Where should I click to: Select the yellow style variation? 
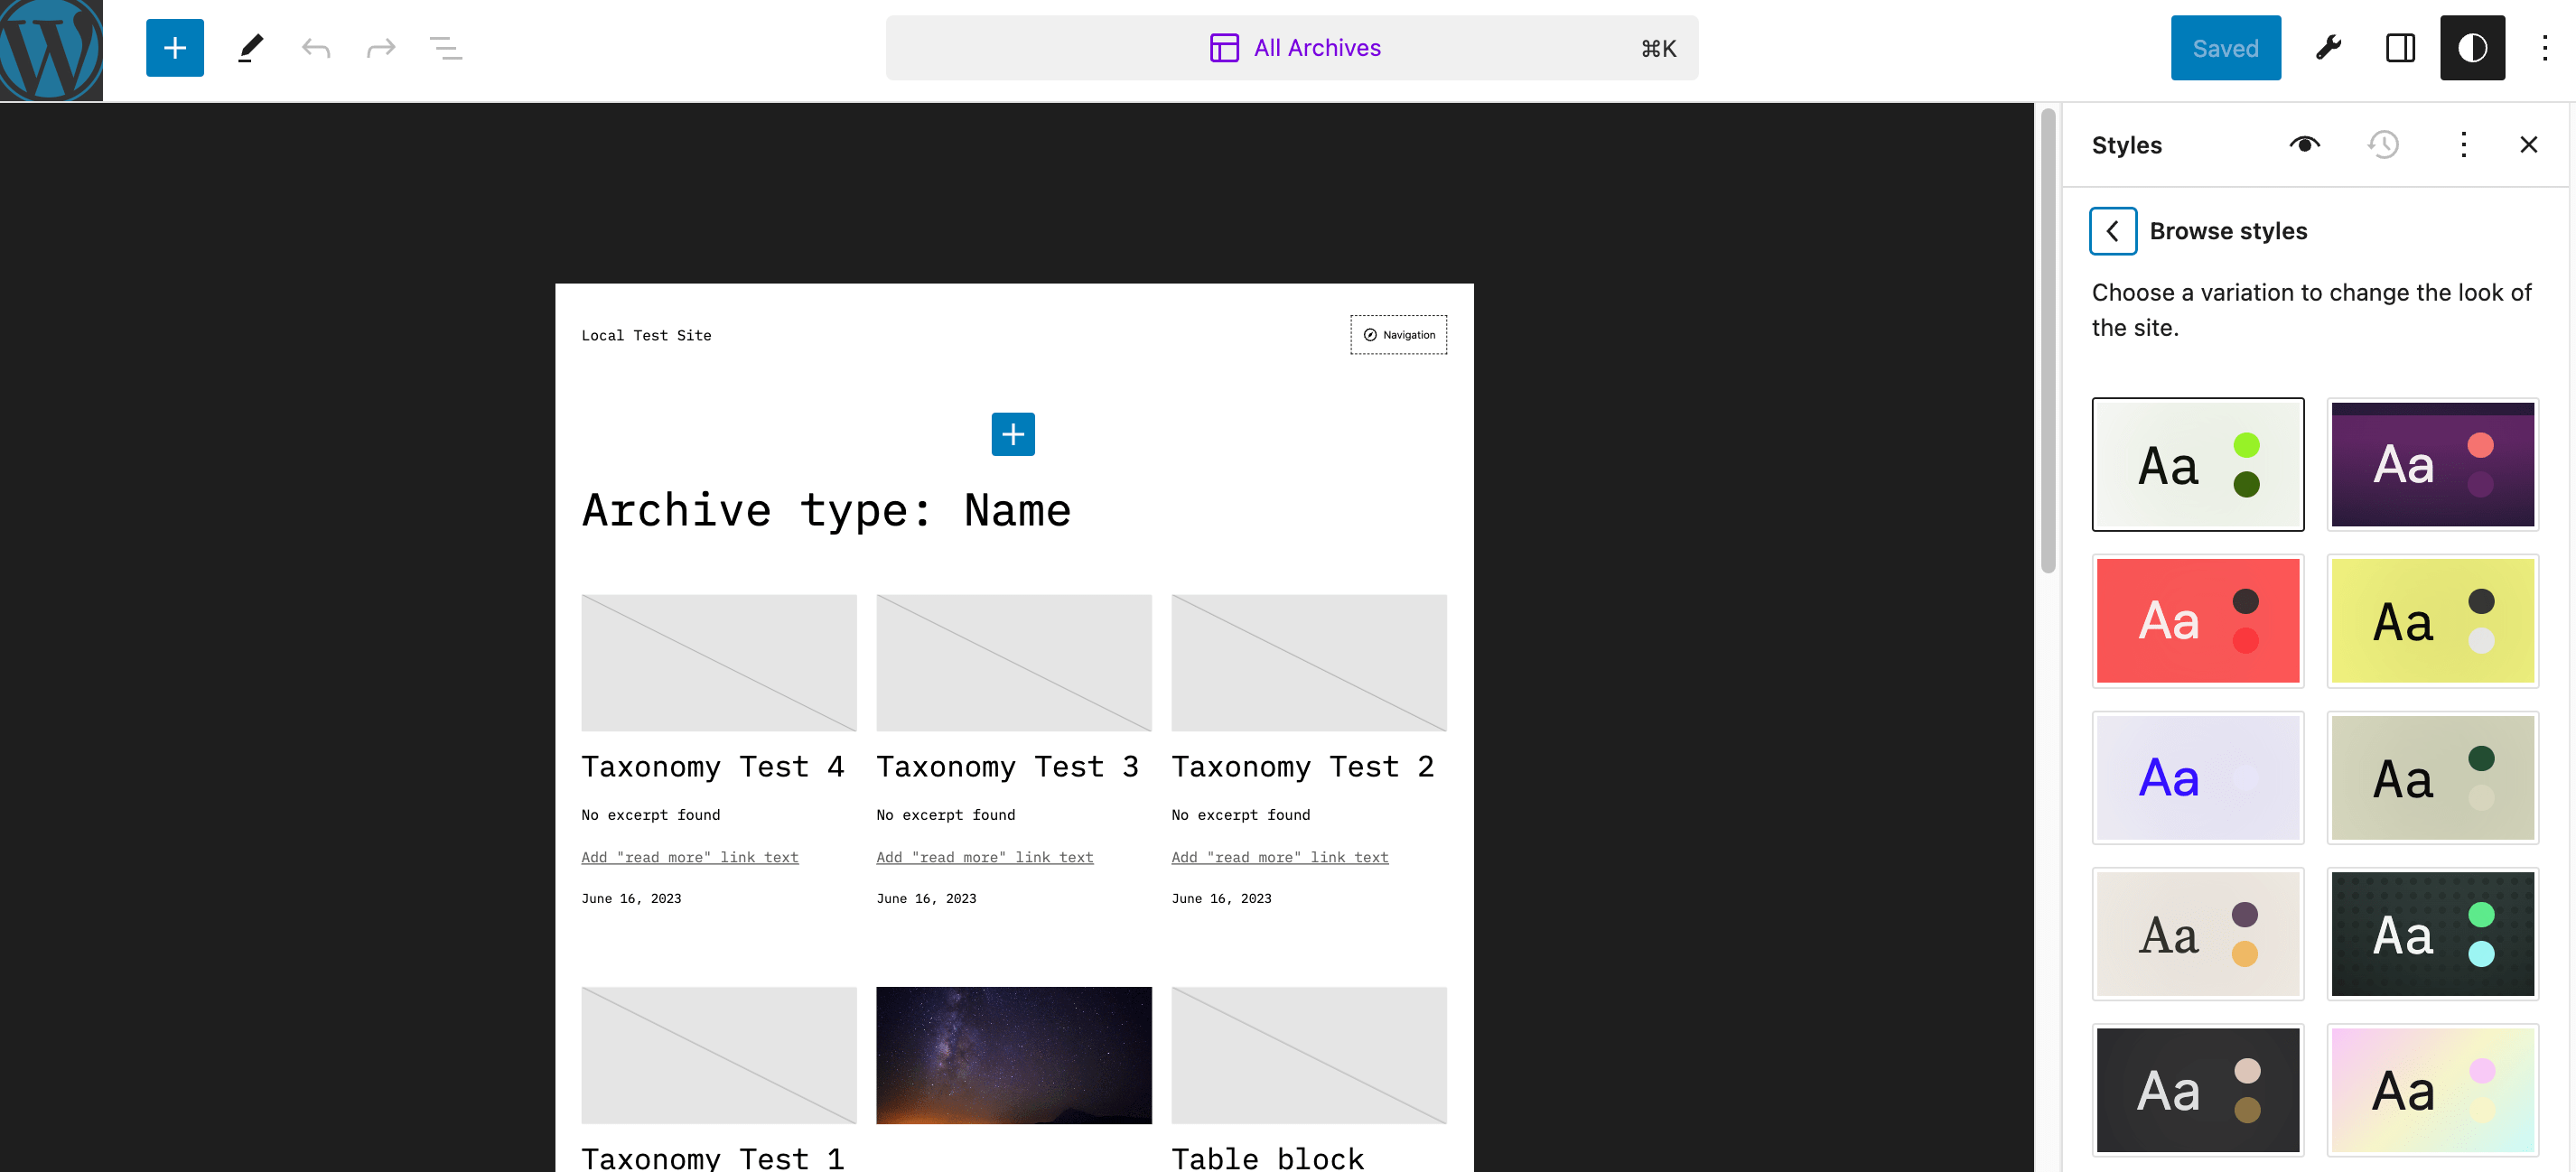2432,621
